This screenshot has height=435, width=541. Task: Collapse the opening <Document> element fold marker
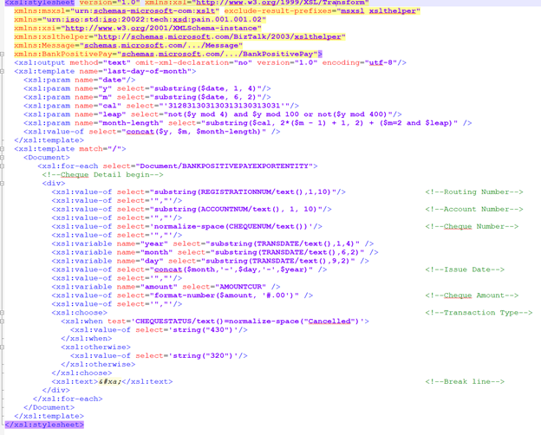2,158
